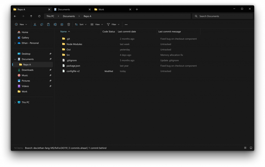This screenshot has height=167, width=265.
Task: Click the Share icon in toolbar
Action: pos(62,25)
